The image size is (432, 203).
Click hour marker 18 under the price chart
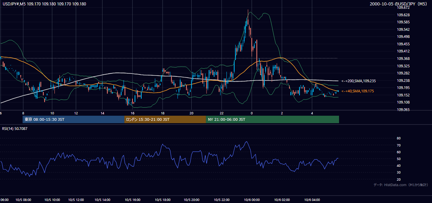point(163,113)
